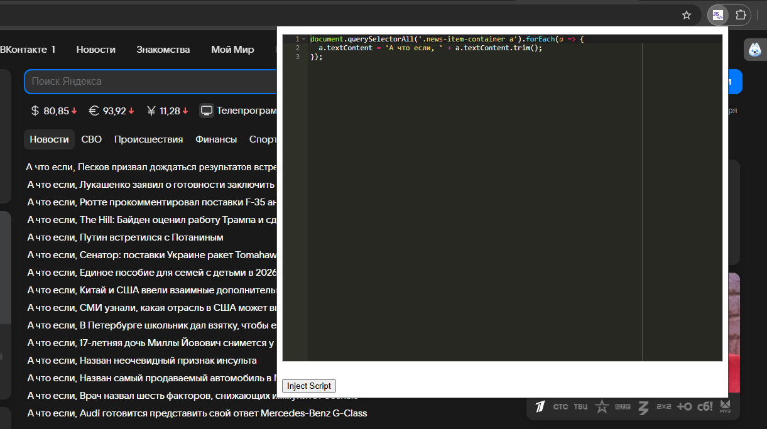
Task: Click the Muz-TV channel icon
Action: click(725, 407)
